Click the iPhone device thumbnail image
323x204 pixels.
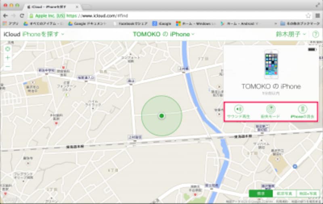point(271,64)
